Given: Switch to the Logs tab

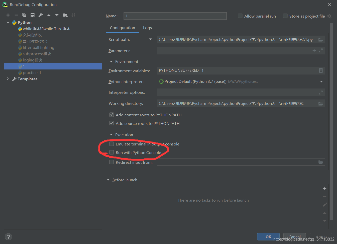Looking at the screenshot, I should [x=147, y=28].
